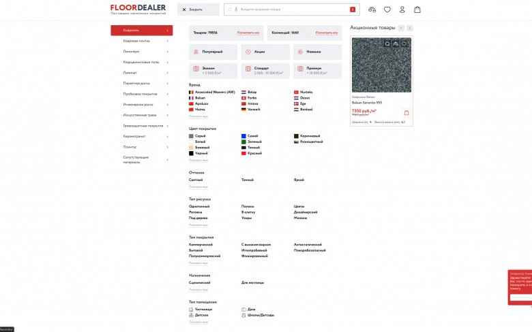The height and width of the screenshot is (332, 532).
Task: Expand the Керамогранит submenu arrow
Action: tap(168, 136)
